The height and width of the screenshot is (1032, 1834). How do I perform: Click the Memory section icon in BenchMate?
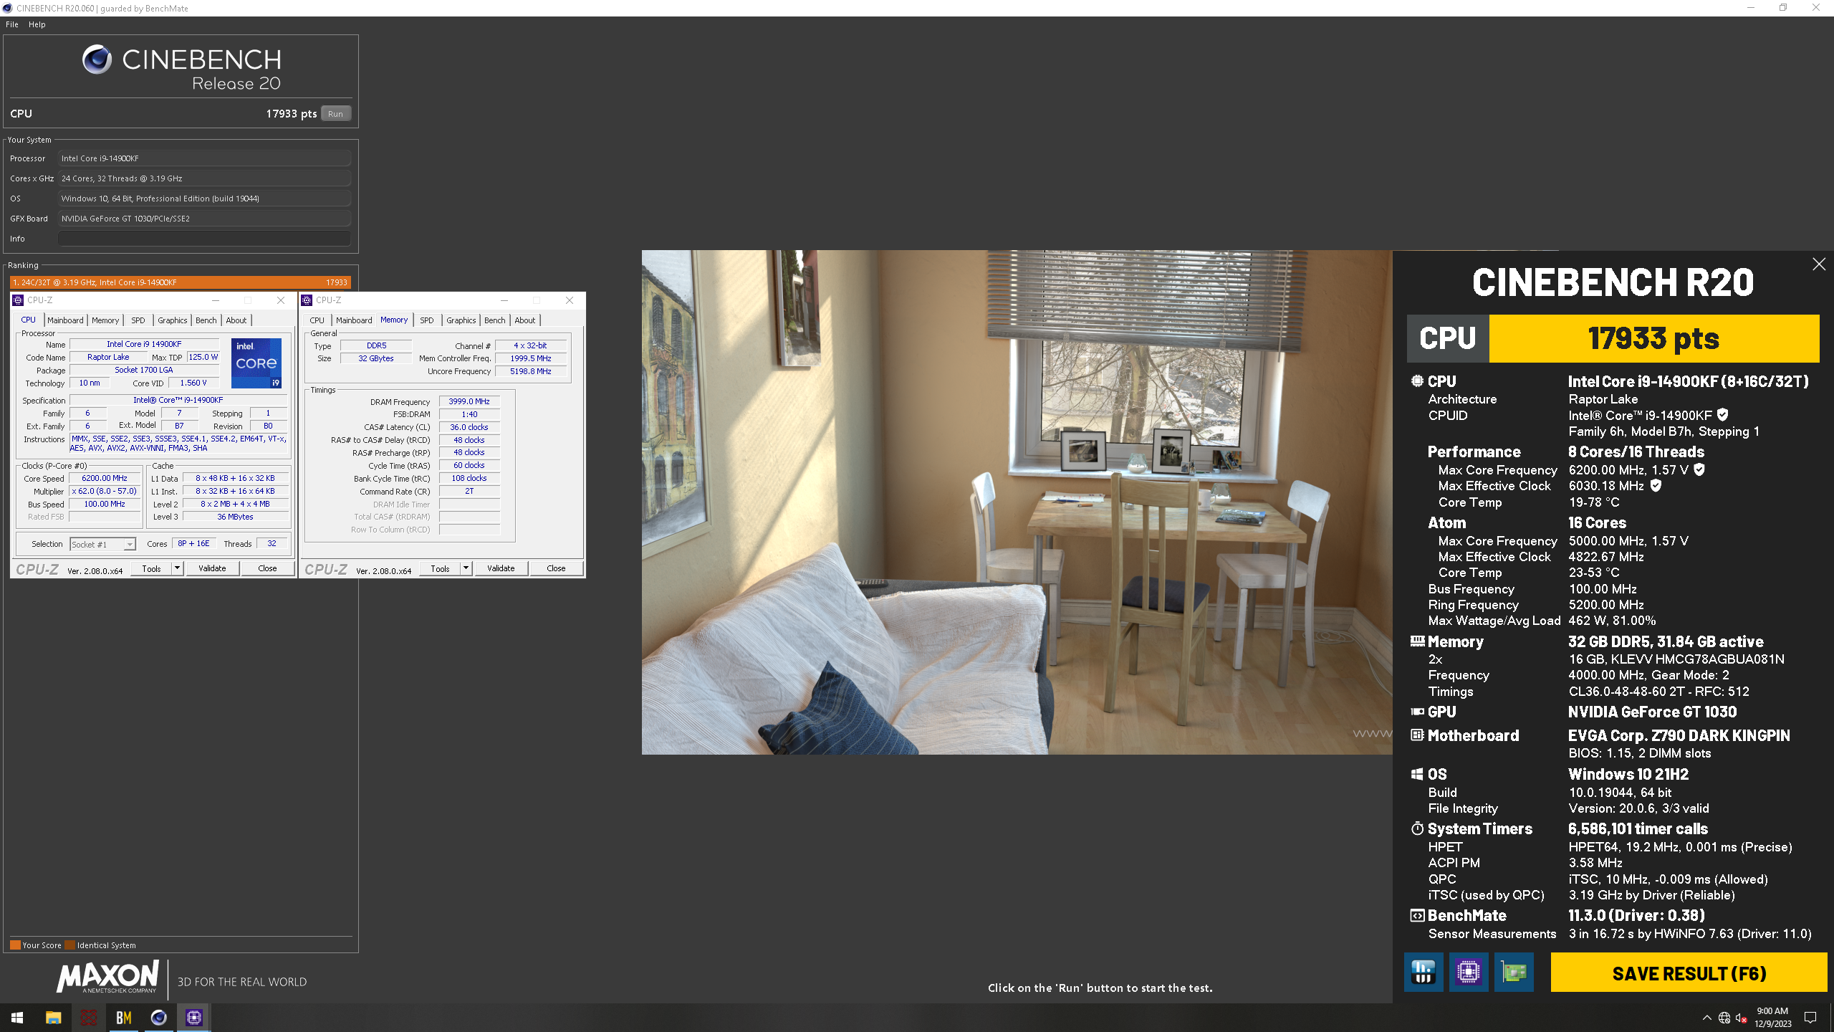click(x=1417, y=641)
